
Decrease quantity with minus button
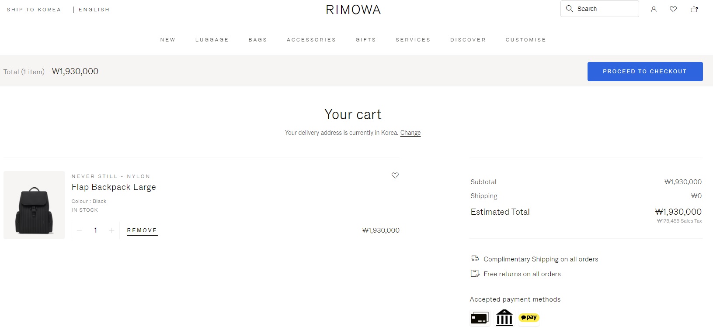click(x=80, y=230)
